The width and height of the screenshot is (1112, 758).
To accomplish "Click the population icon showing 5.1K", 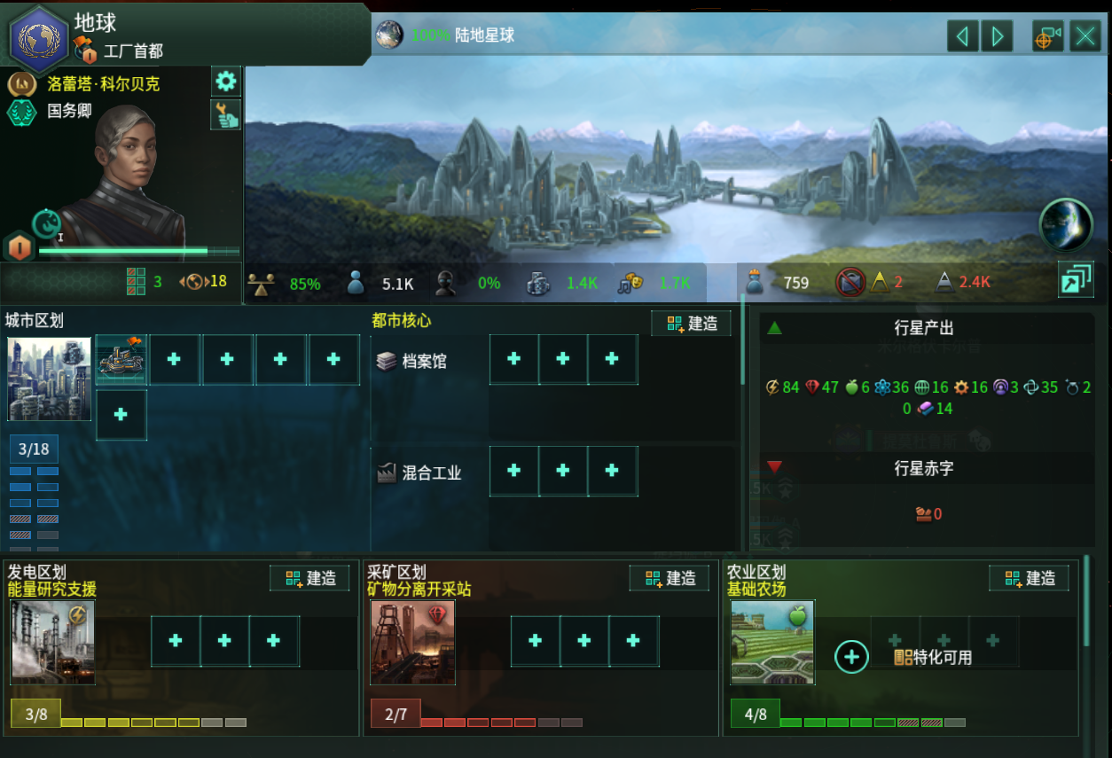I will 356,283.
